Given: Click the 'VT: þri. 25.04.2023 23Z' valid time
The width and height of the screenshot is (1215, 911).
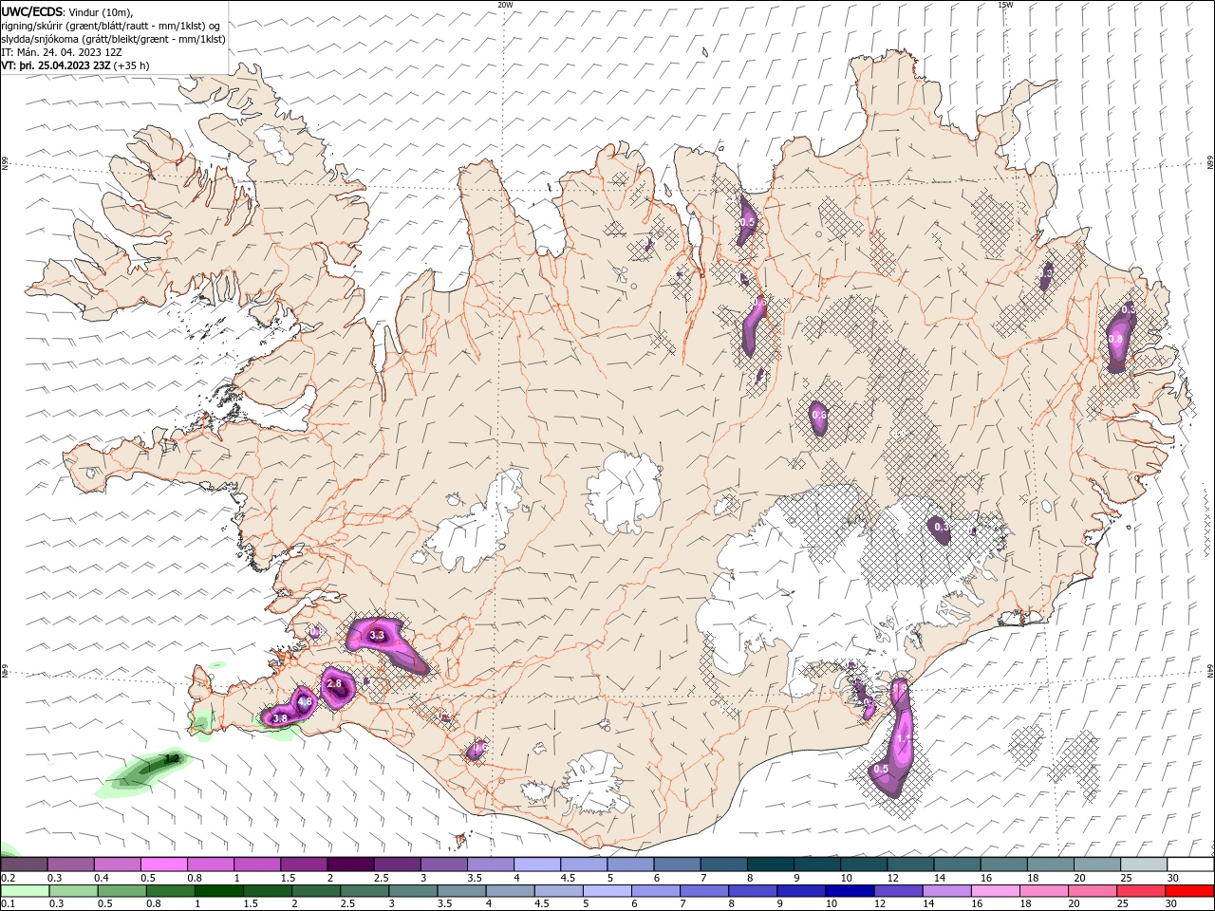Looking at the screenshot, I should click(55, 65).
